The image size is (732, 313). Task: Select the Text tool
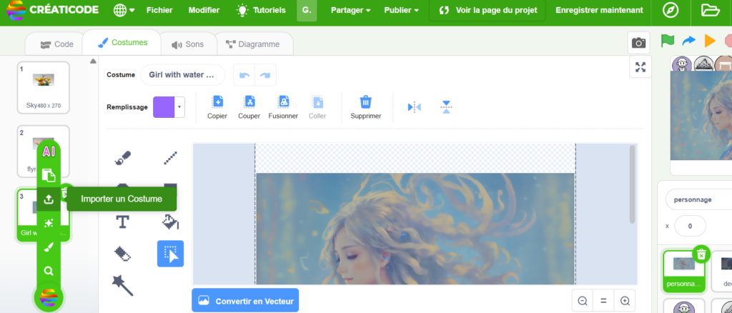[123, 222]
